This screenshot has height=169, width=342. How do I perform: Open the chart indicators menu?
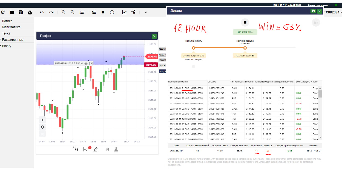coord(85,149)
